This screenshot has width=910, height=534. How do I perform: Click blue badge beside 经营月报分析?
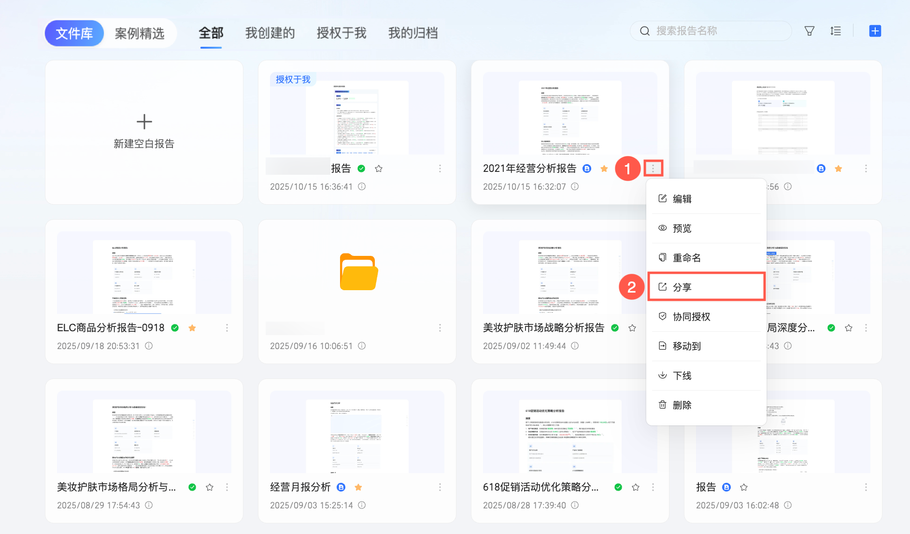point(341,487)
